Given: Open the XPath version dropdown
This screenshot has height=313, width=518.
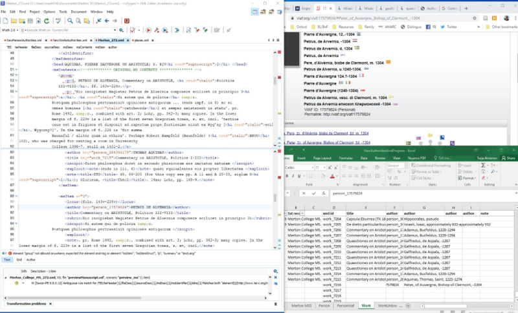Looking at the screenshot, I should 14,30.
